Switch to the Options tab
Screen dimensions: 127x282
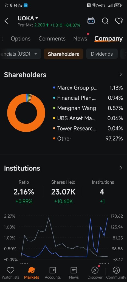[x=21, y=39]
